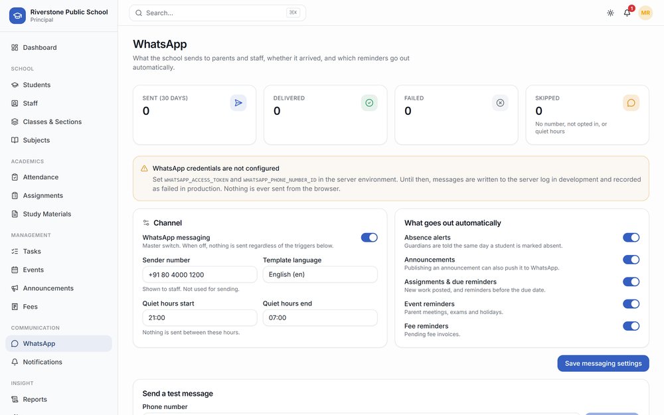
Task: Click the "What goes out automatically" heading
Action: pos(453,222)
